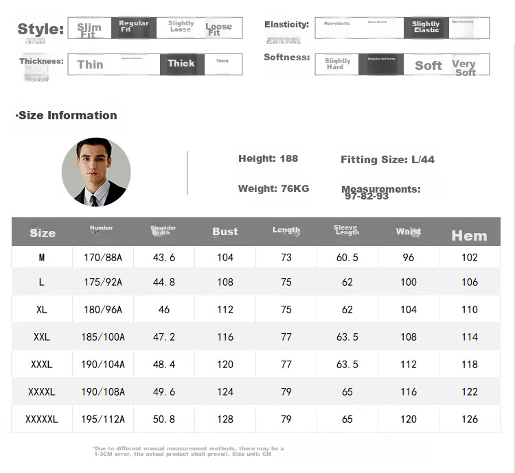Click the Waist column header

(x=409, y=232)
